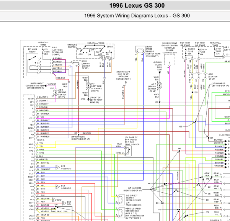Viewport: 230px width, 221px height.
Task: Select the EFI MAIN RELAY label
Action: tap(33, 51)
